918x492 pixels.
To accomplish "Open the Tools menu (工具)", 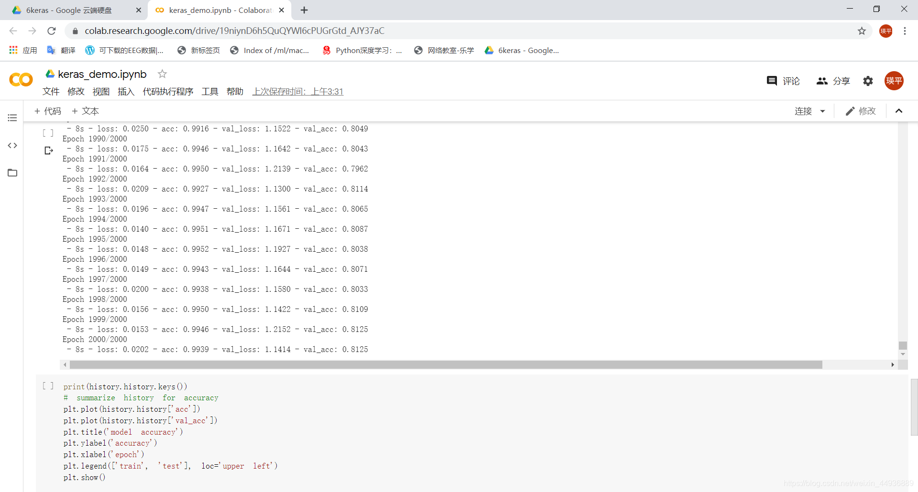I will [x=209, y=91].
